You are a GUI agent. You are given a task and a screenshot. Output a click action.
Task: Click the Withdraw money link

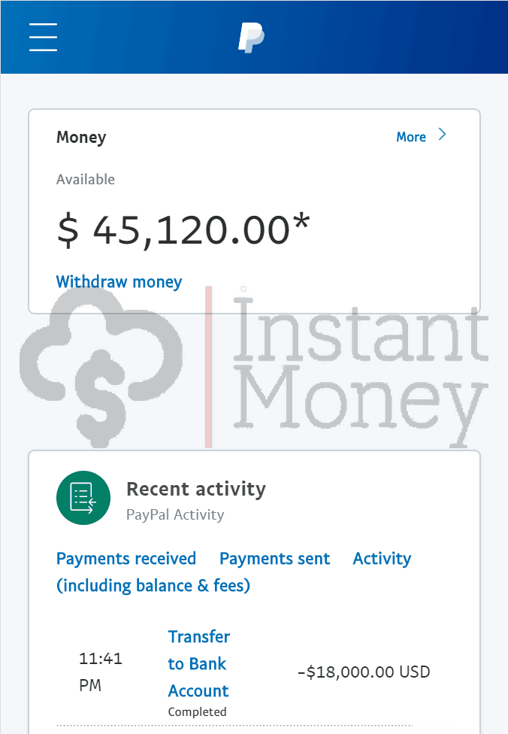tap(119, 282)
